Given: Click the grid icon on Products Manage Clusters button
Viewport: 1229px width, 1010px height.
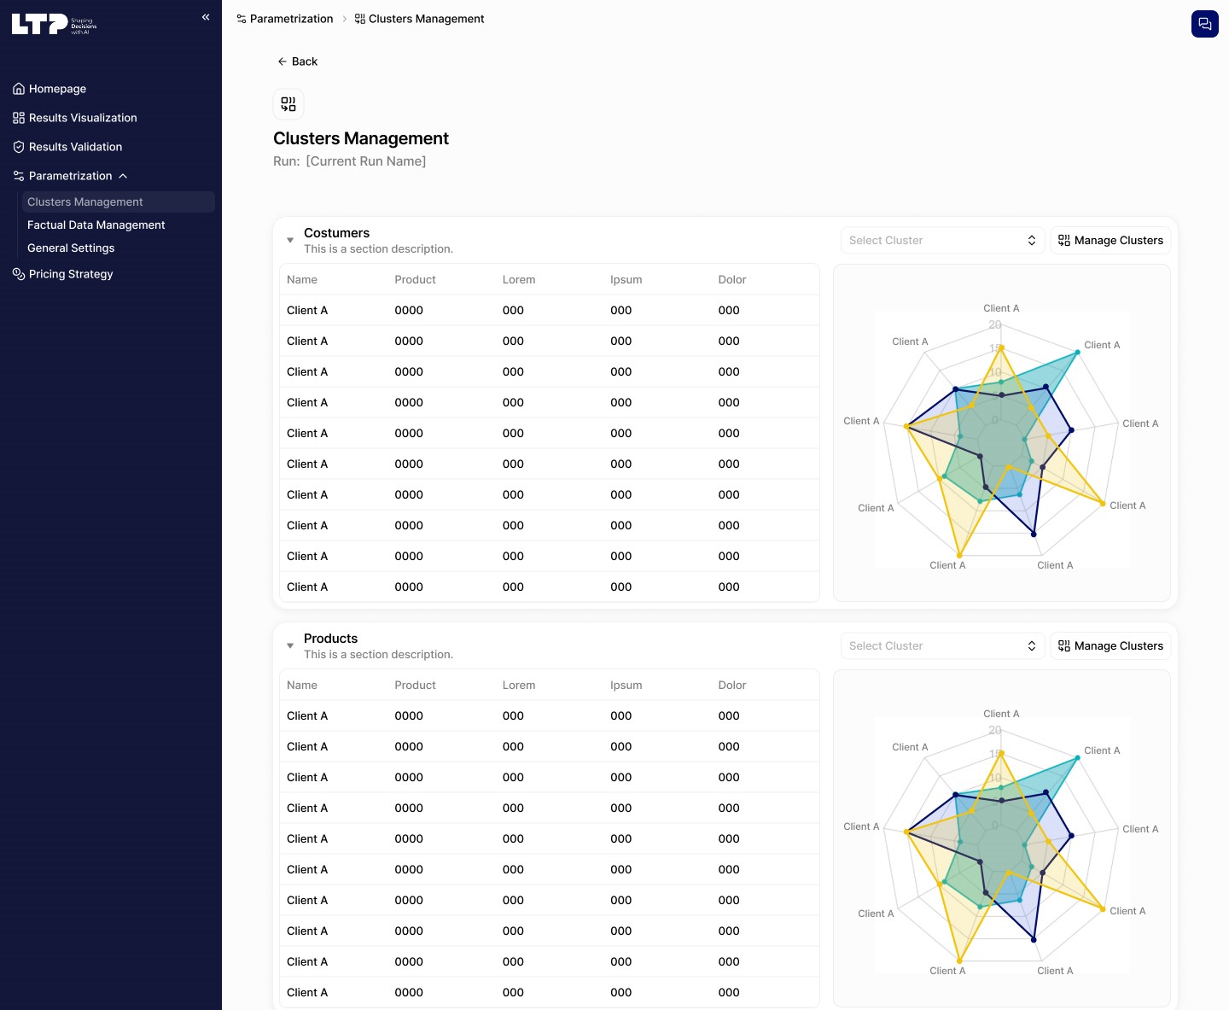Looking at the screenshot, I should click(x=1064, y=645).
